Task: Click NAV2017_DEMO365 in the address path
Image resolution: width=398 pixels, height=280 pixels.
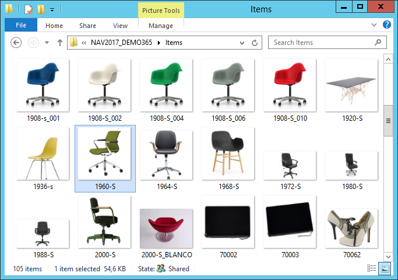Action: 121,43
